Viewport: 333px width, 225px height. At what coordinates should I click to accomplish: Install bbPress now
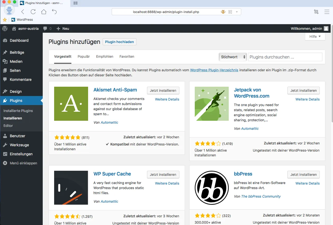(304, 174)
